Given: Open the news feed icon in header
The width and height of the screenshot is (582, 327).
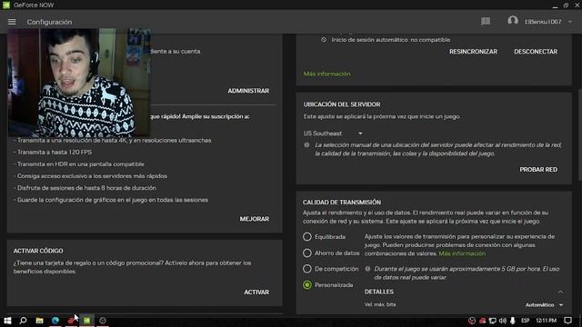Looking at the screenshot, I should point(486,22).
